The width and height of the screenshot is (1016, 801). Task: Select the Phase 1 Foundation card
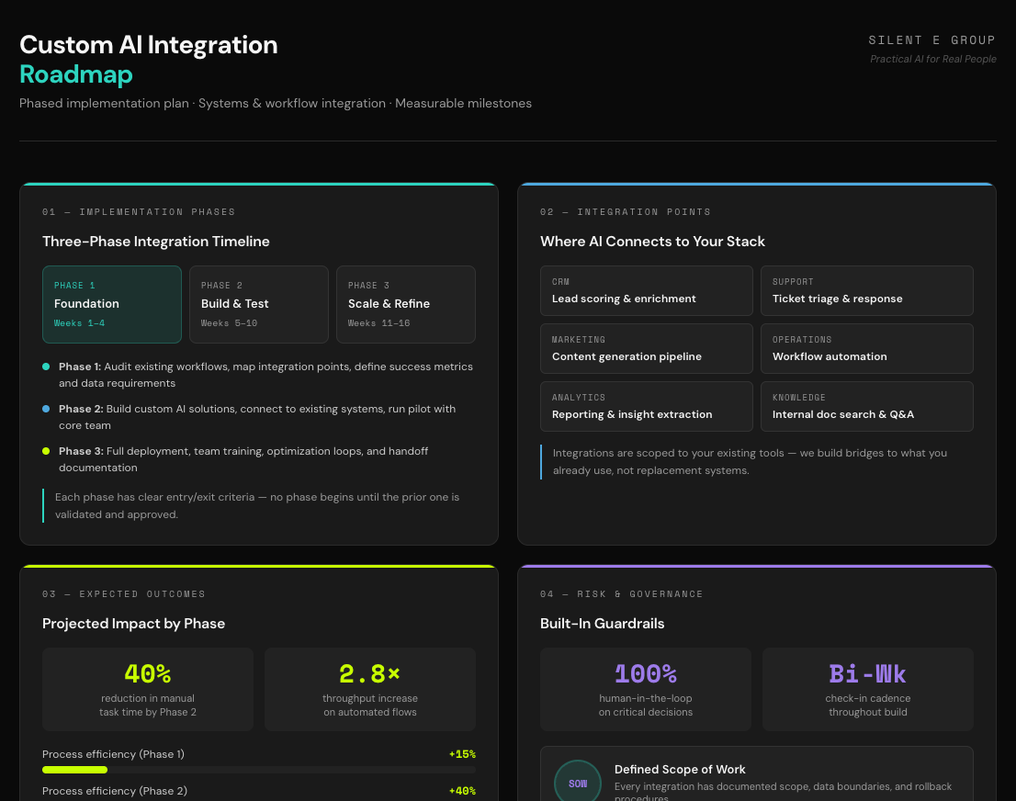[111, 304]
